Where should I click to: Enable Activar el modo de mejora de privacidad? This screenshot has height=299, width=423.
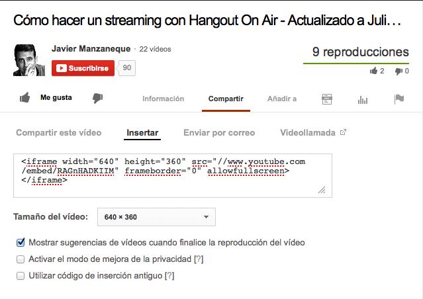pos(21,259)
